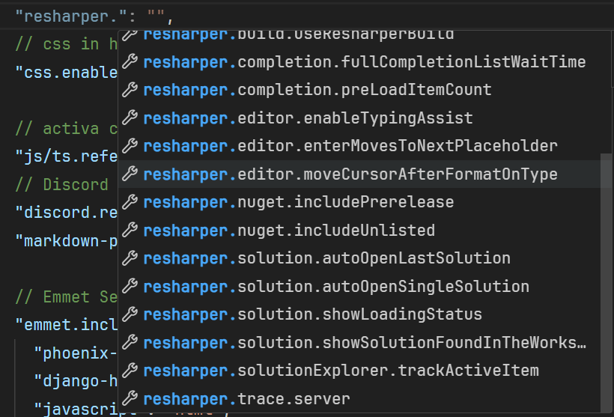
Task: Click the "phoenix- code line
Action: coord(76,353)
